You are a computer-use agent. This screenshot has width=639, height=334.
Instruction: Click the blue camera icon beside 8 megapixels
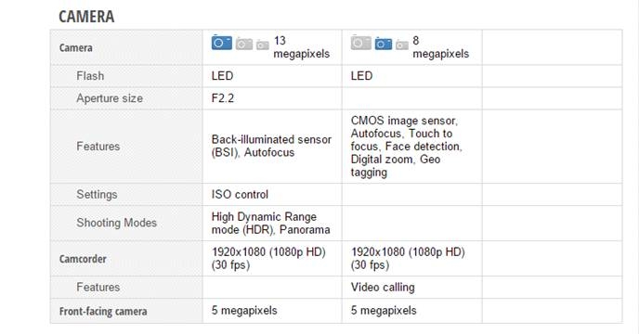[384, 44]
